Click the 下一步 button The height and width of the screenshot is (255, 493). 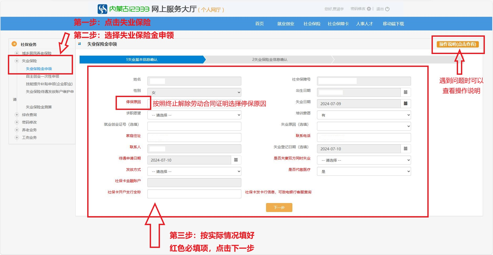click(279, 208)
